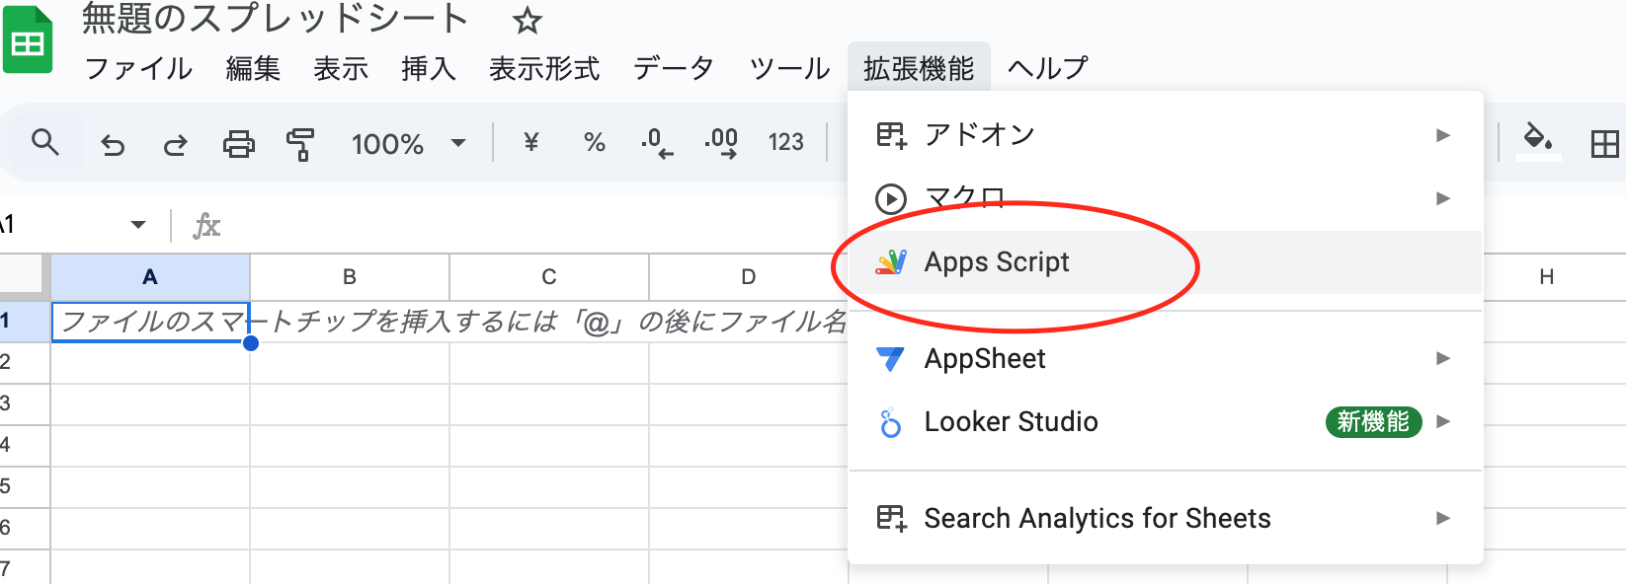This screenshot has height=584, width=1626.
Task: Select Apps Script from the menu
Action: [1166, 262]
